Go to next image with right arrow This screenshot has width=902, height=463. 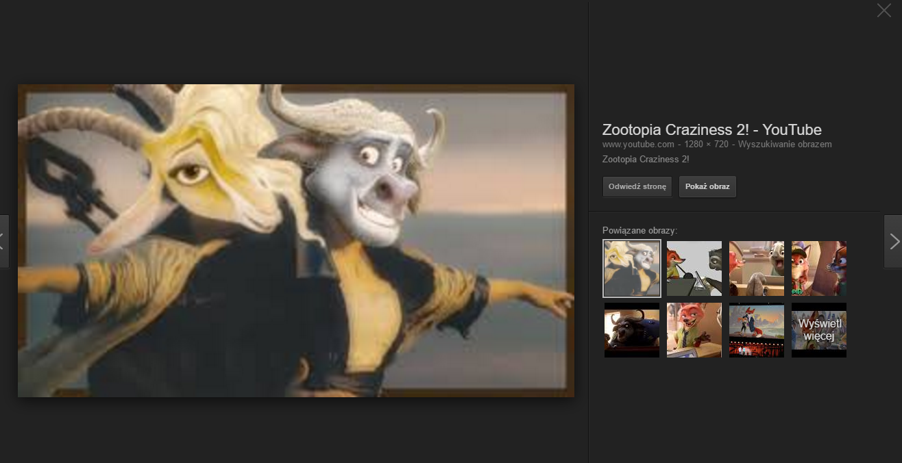click(893, 241)
